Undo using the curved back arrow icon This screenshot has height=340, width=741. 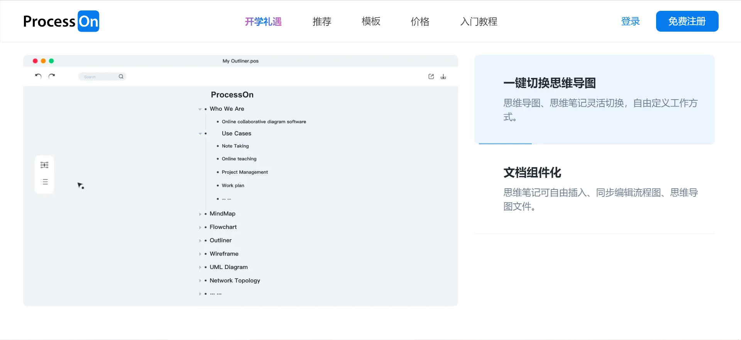pos(38,76)
